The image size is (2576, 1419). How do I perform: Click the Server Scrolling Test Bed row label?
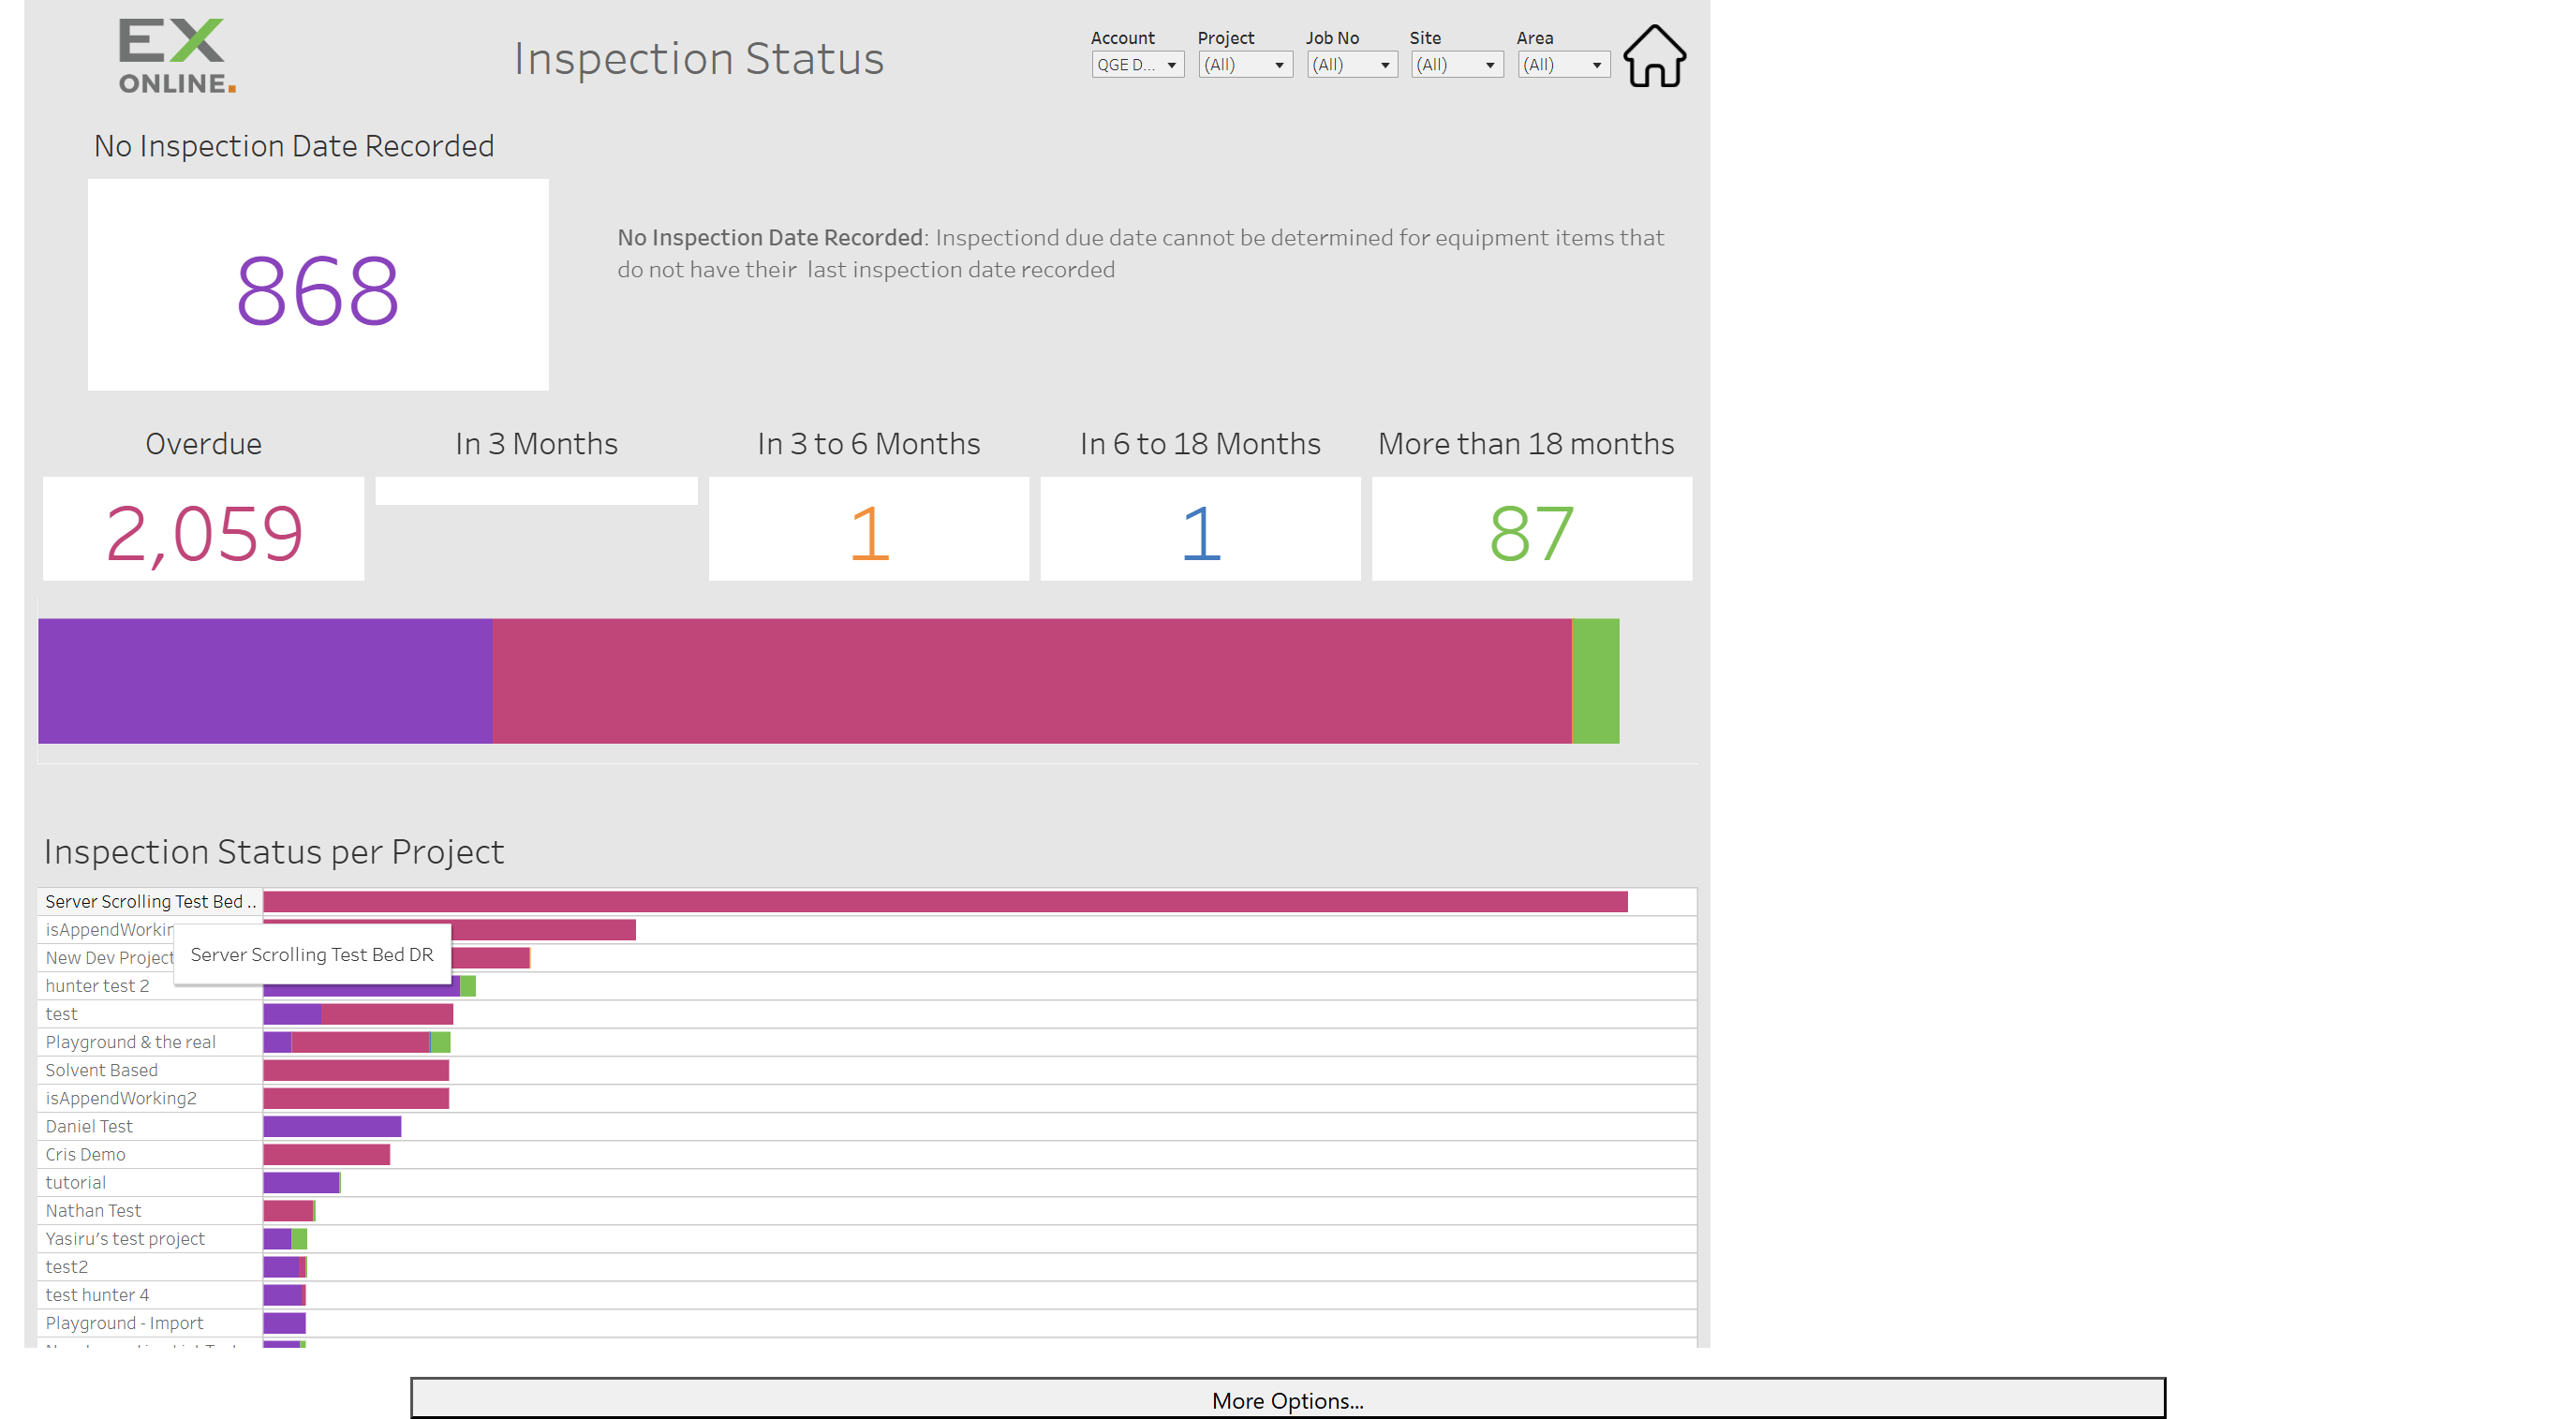150,902
